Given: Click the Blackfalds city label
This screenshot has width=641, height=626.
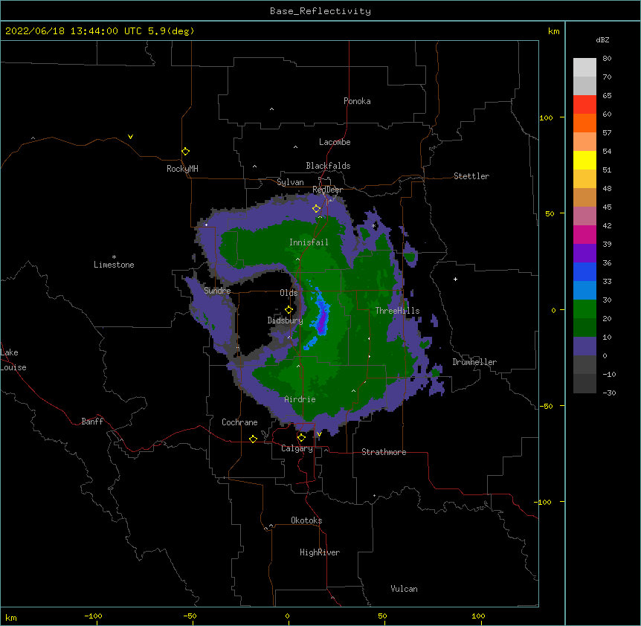Looking at the screenshot, I should point(328,166).
